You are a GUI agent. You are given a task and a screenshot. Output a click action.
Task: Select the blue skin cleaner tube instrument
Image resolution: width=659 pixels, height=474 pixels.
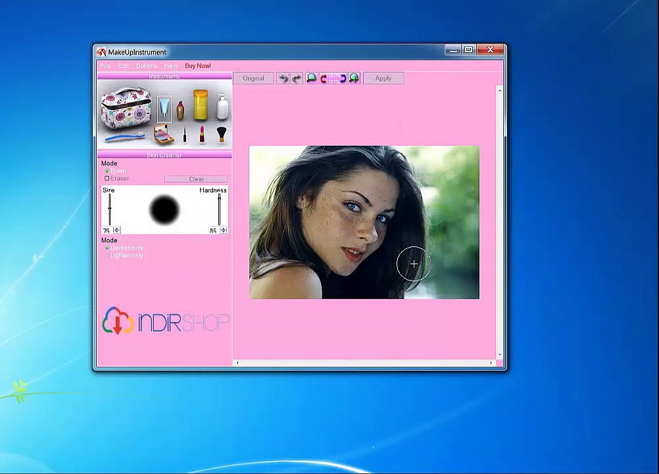tap(164, 109)
